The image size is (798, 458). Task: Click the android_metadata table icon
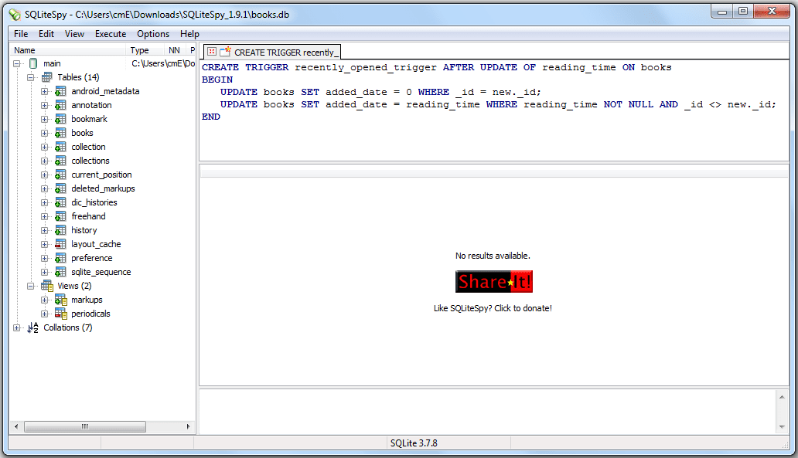point(60,91)
